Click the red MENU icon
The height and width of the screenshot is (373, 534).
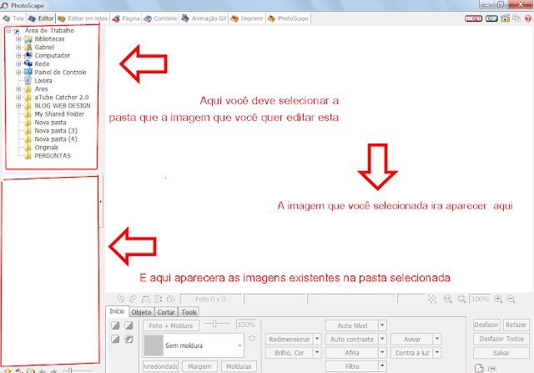pos(473,18)
